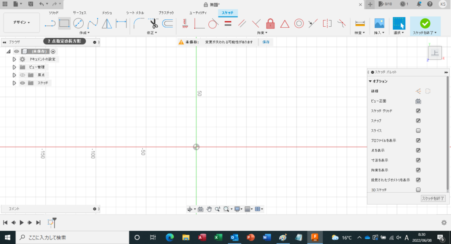Click the Look At icon in sketch palette

coord(418,101)
